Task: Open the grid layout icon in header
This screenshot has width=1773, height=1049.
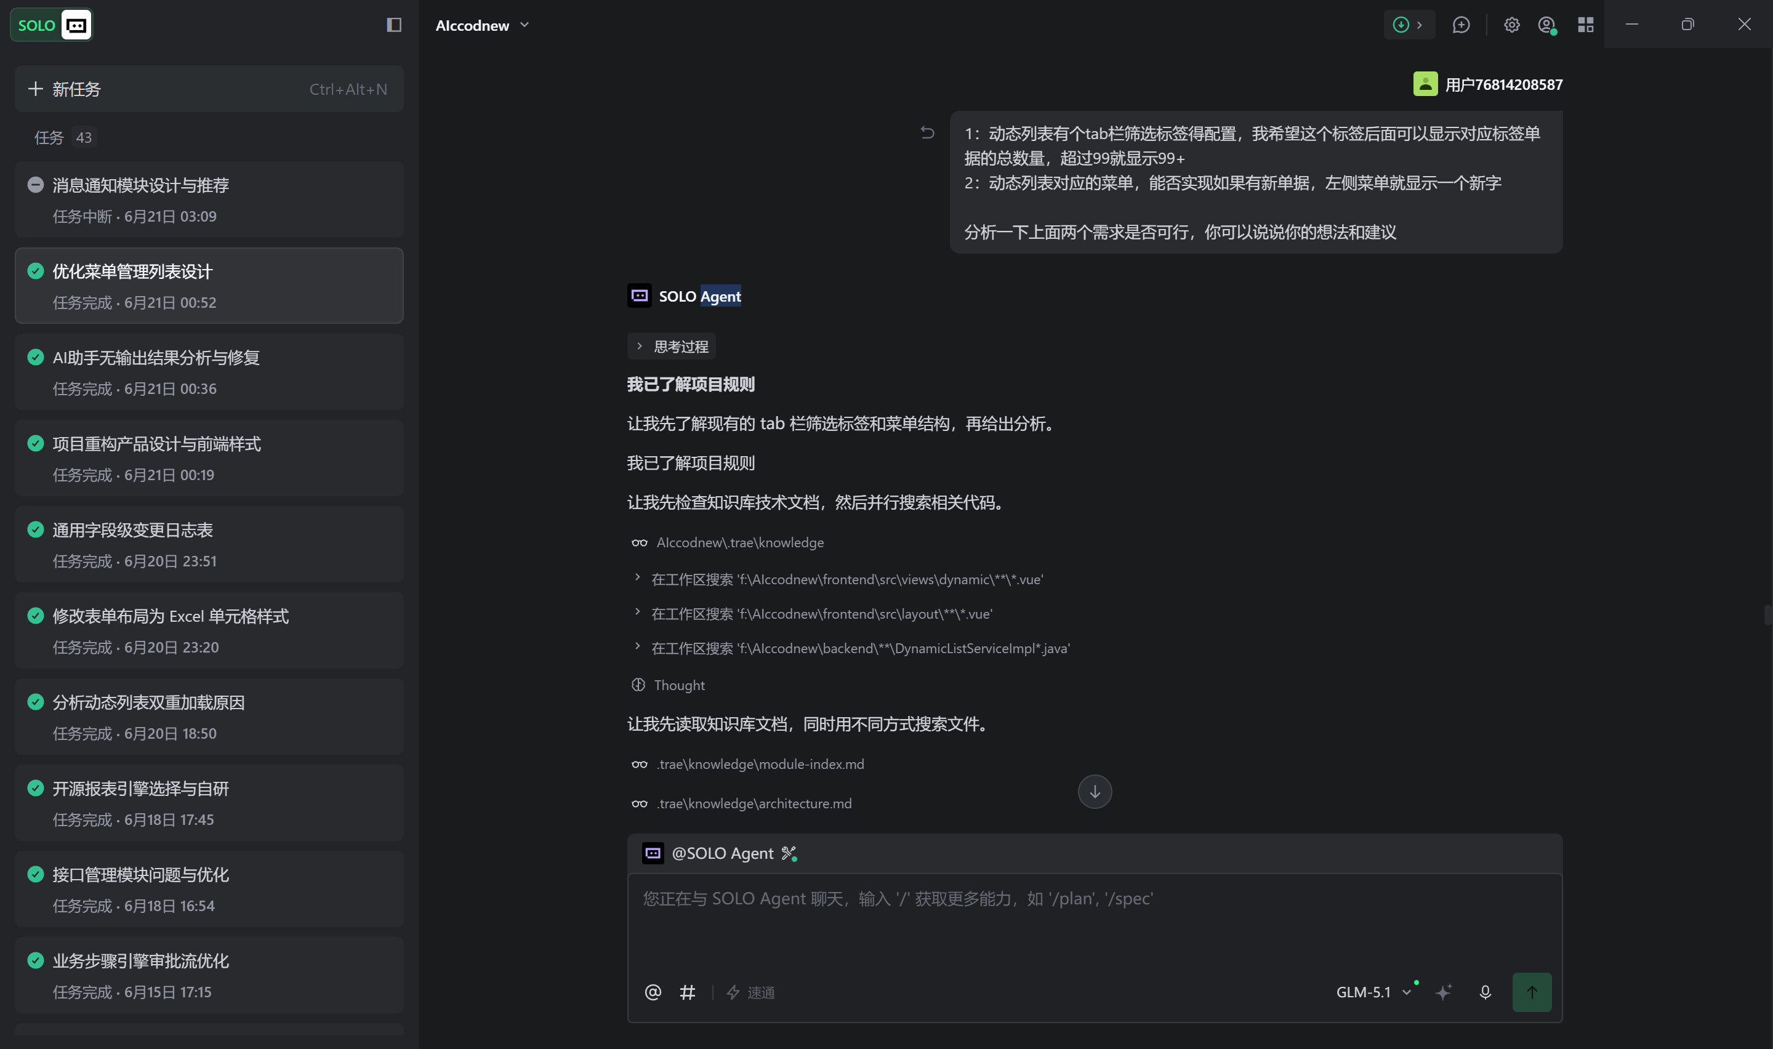Action: 1585,25
